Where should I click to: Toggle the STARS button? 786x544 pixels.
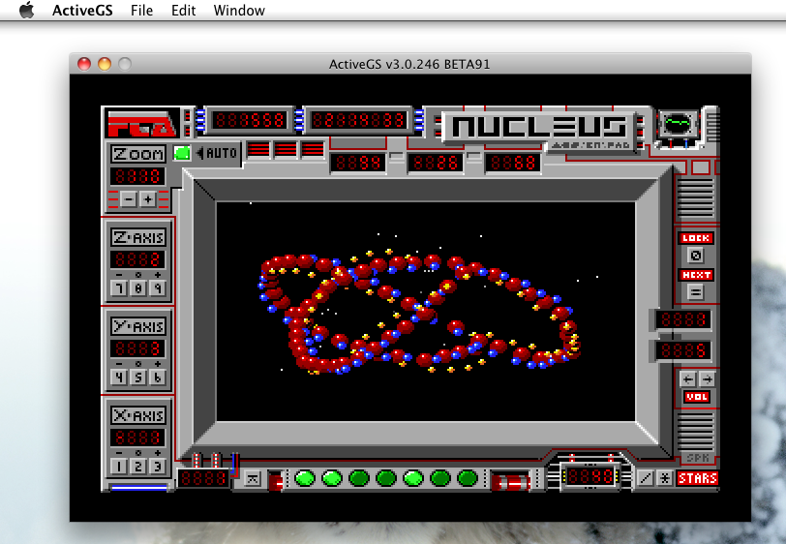pyautogui.click(x=697, y=478)
